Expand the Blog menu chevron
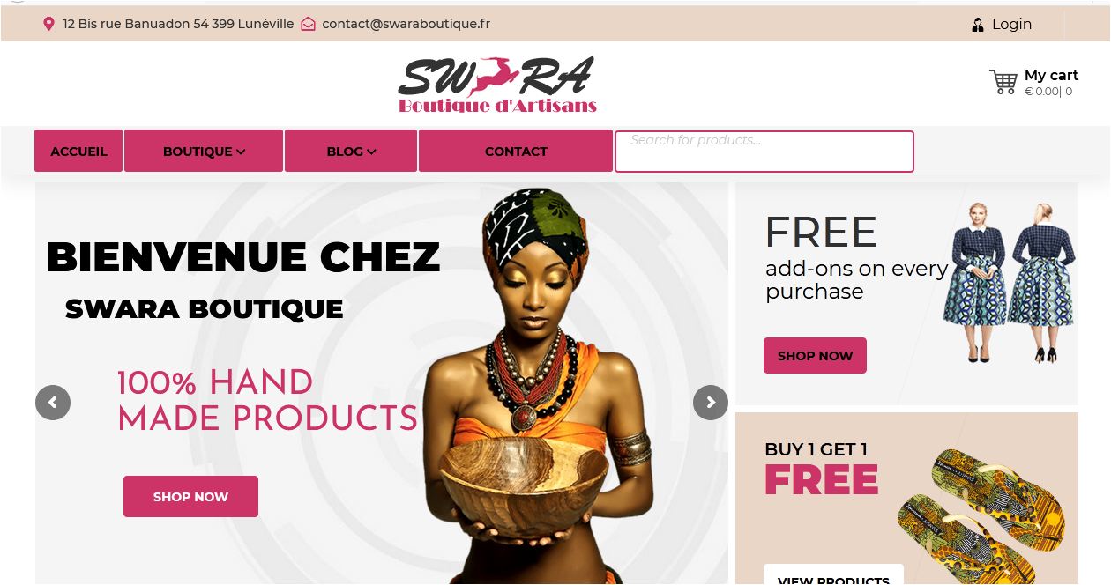The image size is (1111, 585). (x=371, y=152)
